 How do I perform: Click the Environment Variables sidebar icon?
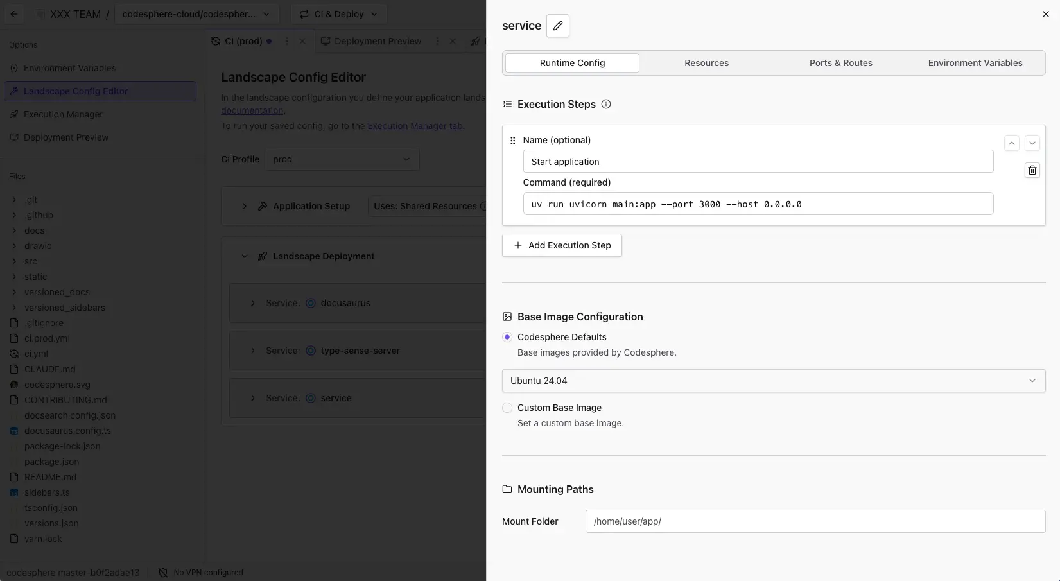point(14,68)
